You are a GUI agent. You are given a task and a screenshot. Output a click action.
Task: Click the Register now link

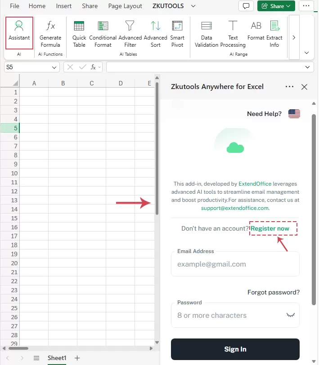pos(270,228)
